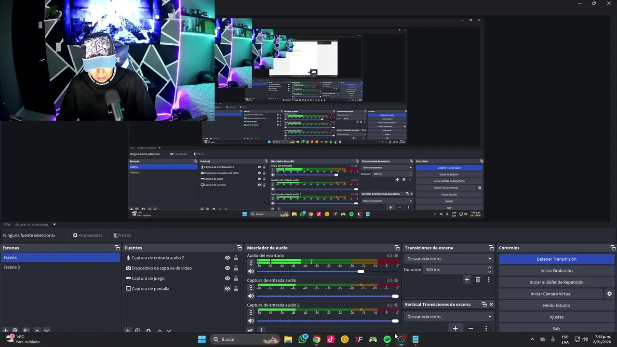Float the Escenas dock panel
Viewport: 617px width, 347px height.
117,248
